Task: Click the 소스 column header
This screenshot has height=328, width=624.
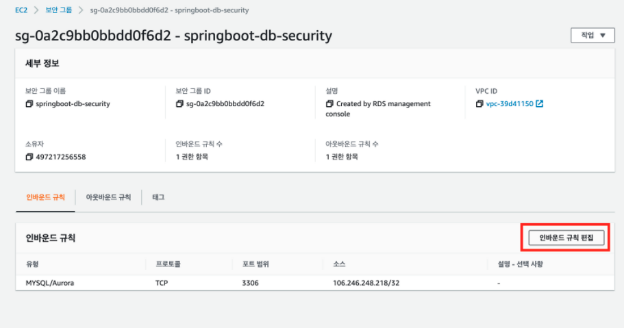Action: coord(338,264)
